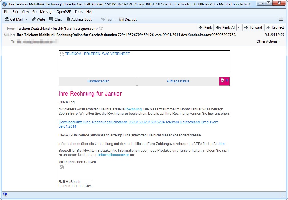Click the date '9.1.2014 9:05'
The height and width of the screenshot is (200, 288).
tap(274, 35)
